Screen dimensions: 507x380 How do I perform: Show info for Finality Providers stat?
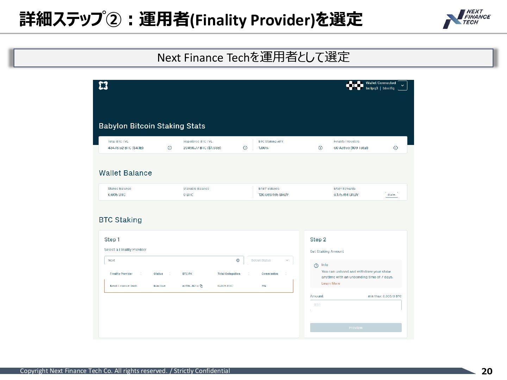tap(395, 148)
